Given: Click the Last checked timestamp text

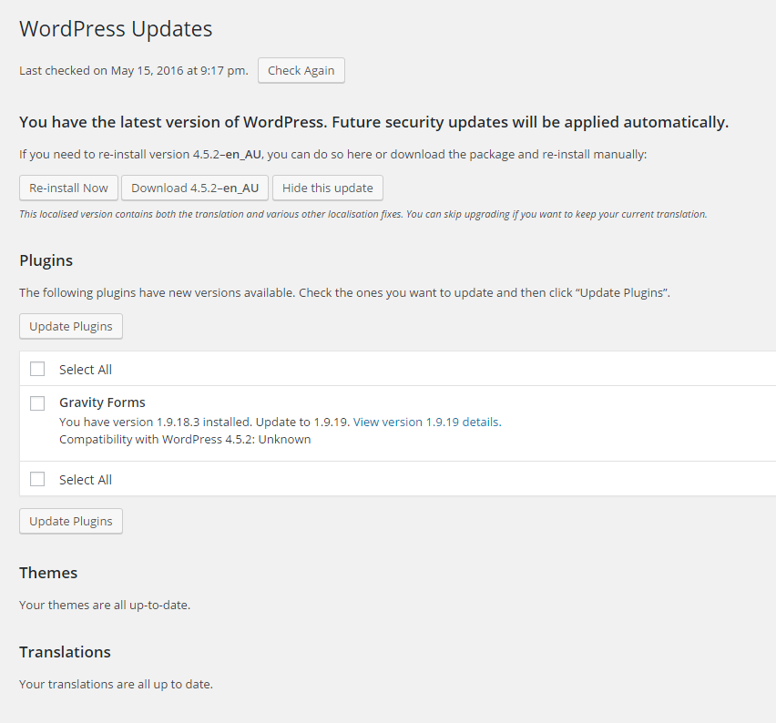Looking at the screenshot, I should [133, 71].
